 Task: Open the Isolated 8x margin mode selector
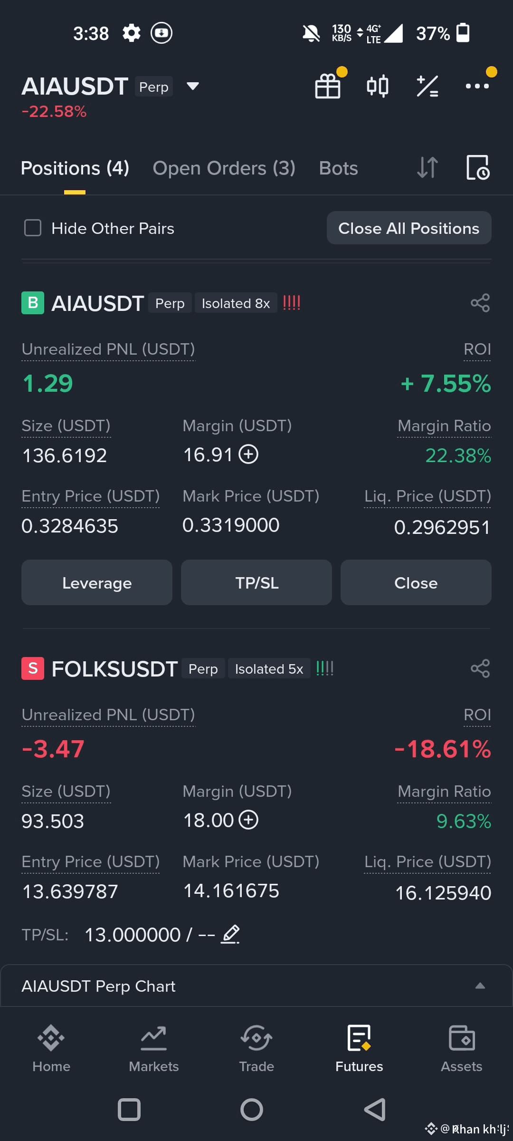click(x=236, y=303)
